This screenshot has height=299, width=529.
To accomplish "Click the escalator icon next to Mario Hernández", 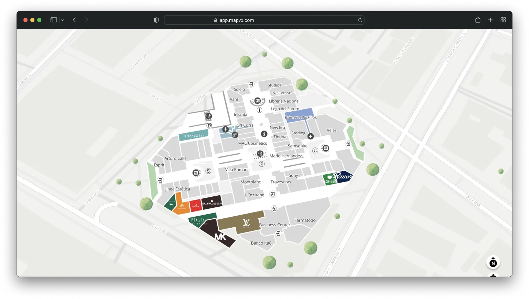I will pos(261,153).
